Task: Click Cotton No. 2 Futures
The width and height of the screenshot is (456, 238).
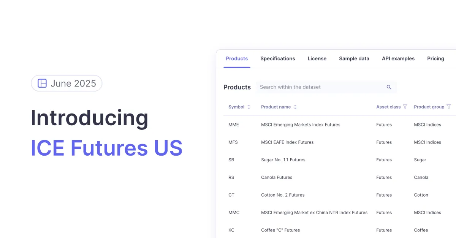Action: click(283, 195)
